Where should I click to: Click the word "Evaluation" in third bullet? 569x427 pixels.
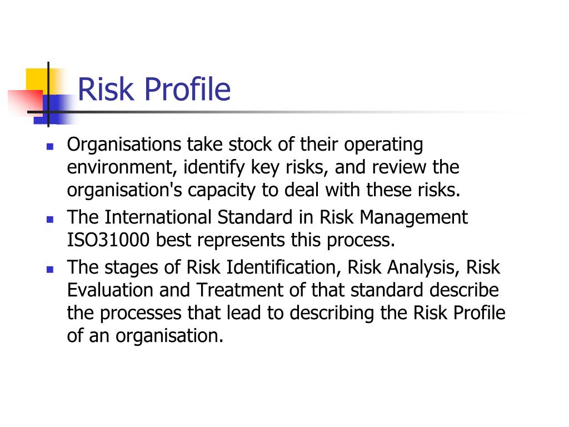pos(110,290)
